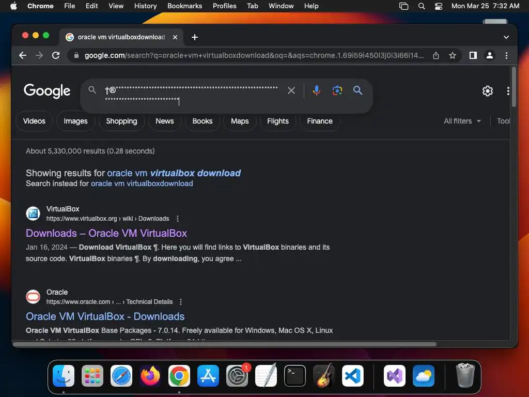Switch to Books results

point(203,121)
